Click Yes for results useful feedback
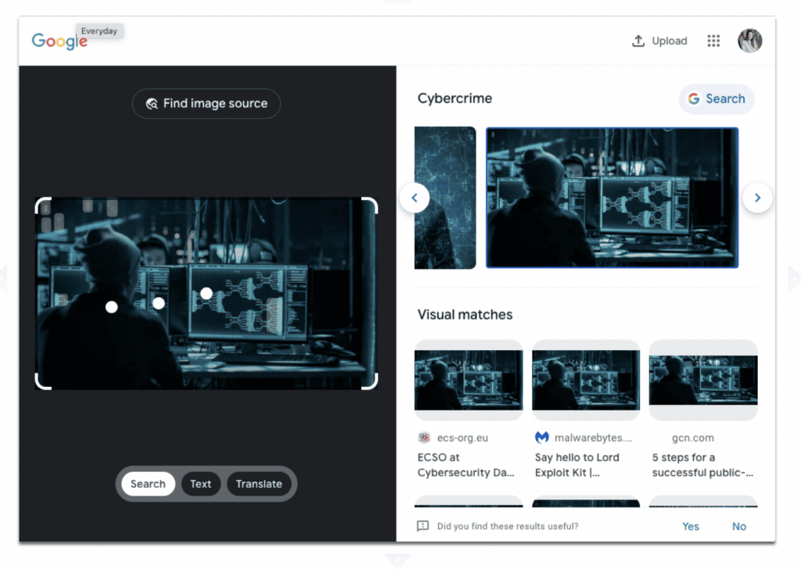 click(690, 526)
